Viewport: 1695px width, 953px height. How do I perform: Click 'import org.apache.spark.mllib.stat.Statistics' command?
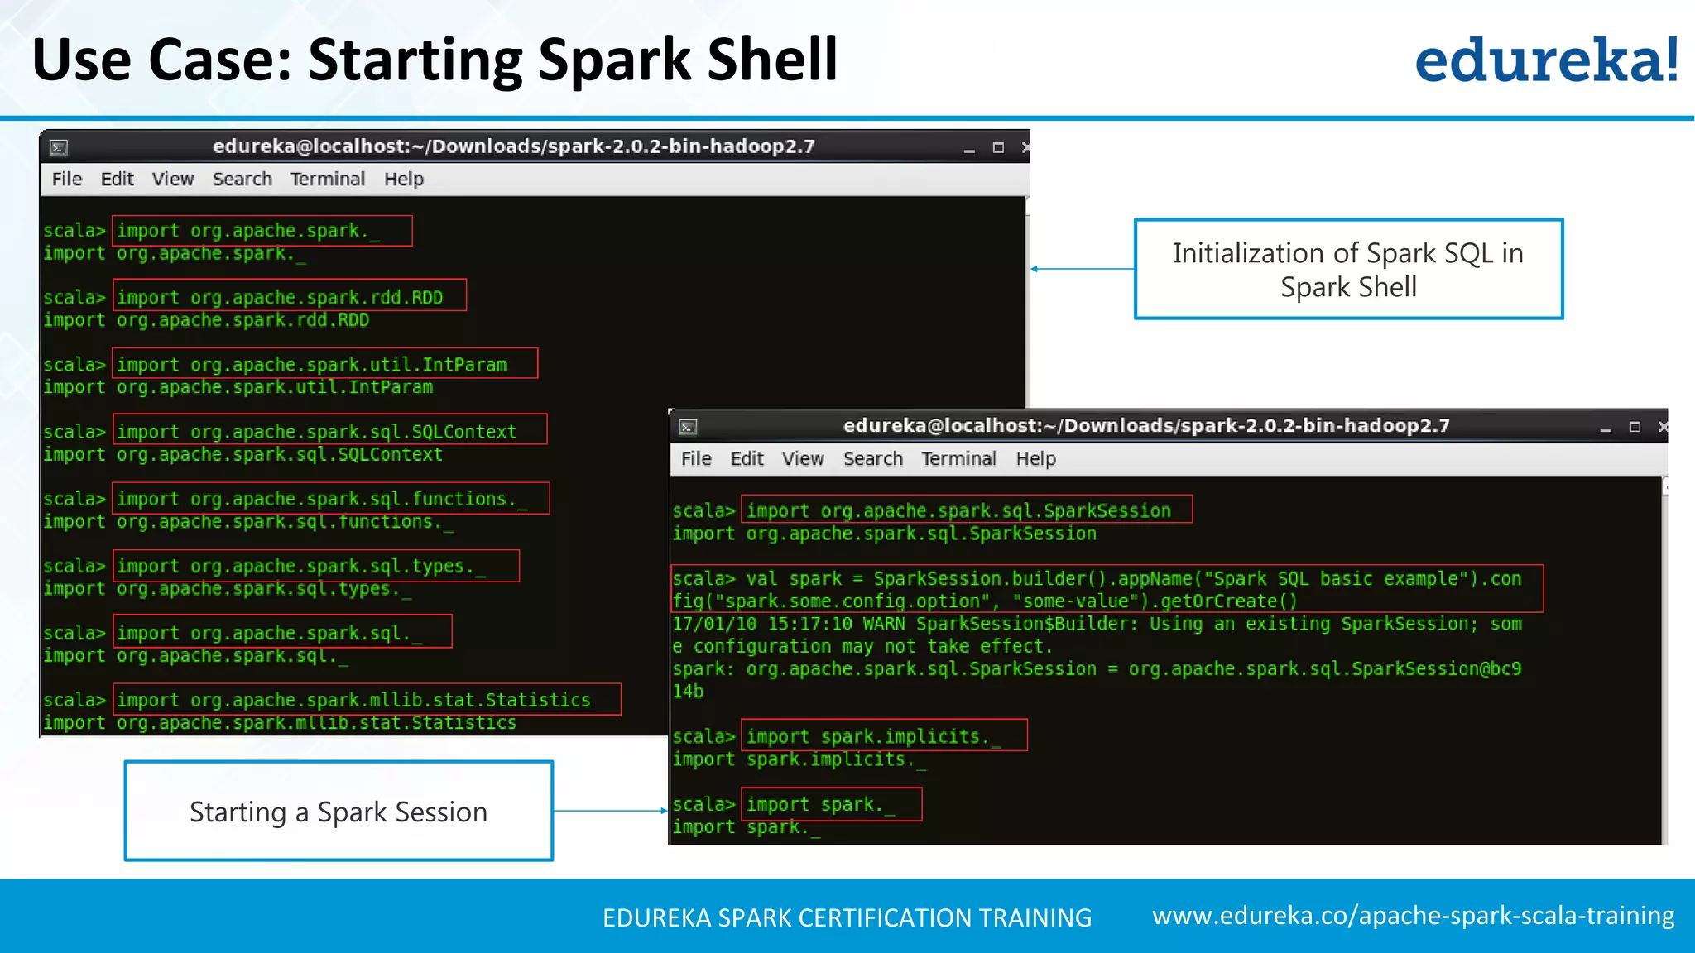tap(367, 699)
